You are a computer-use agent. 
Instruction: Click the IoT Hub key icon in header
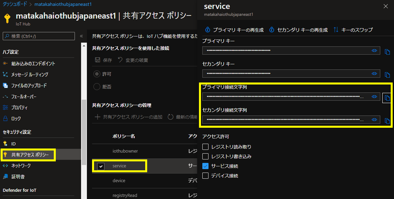click(7, 18)
